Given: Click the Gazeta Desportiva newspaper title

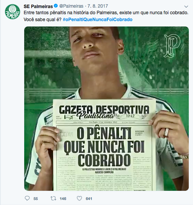Looking at the screenshot, I should click(104, 109).
